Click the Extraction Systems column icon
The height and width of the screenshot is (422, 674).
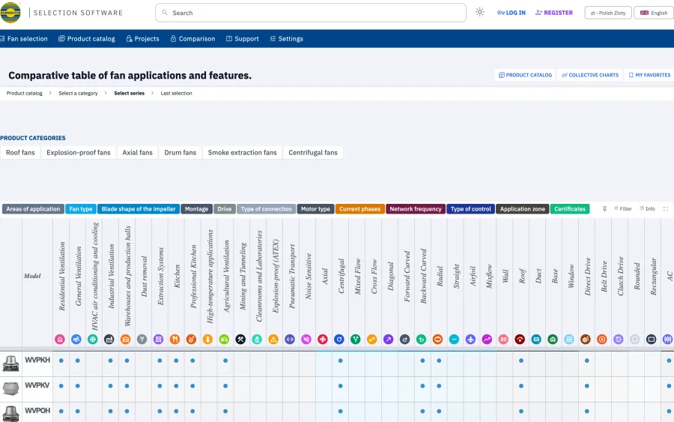tap(158, 340)
